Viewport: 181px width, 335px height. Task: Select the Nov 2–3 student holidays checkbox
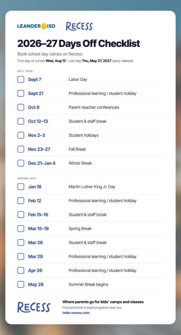click(21, 135)
